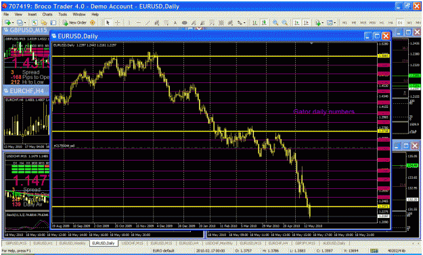Open the Help menu
This screenshot has width=423, height=255.
click(x=95, y=15)
